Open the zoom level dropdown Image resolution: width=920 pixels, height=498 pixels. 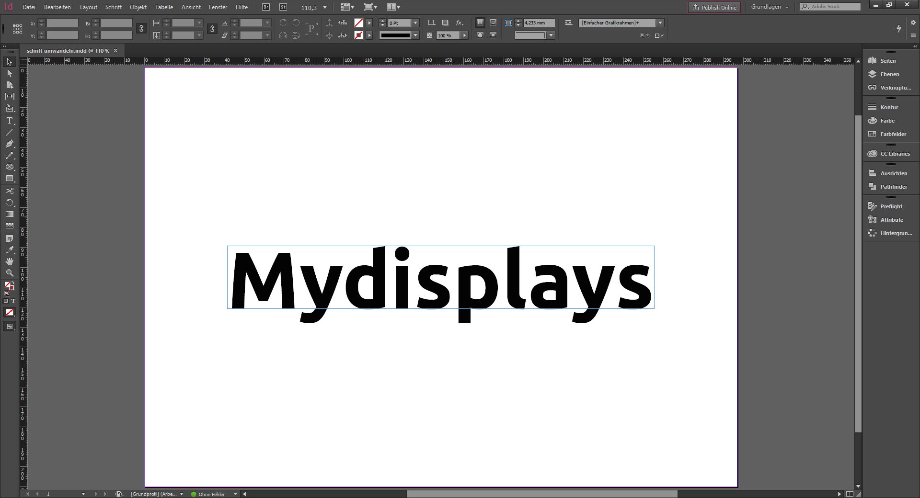tap(325, 8)
